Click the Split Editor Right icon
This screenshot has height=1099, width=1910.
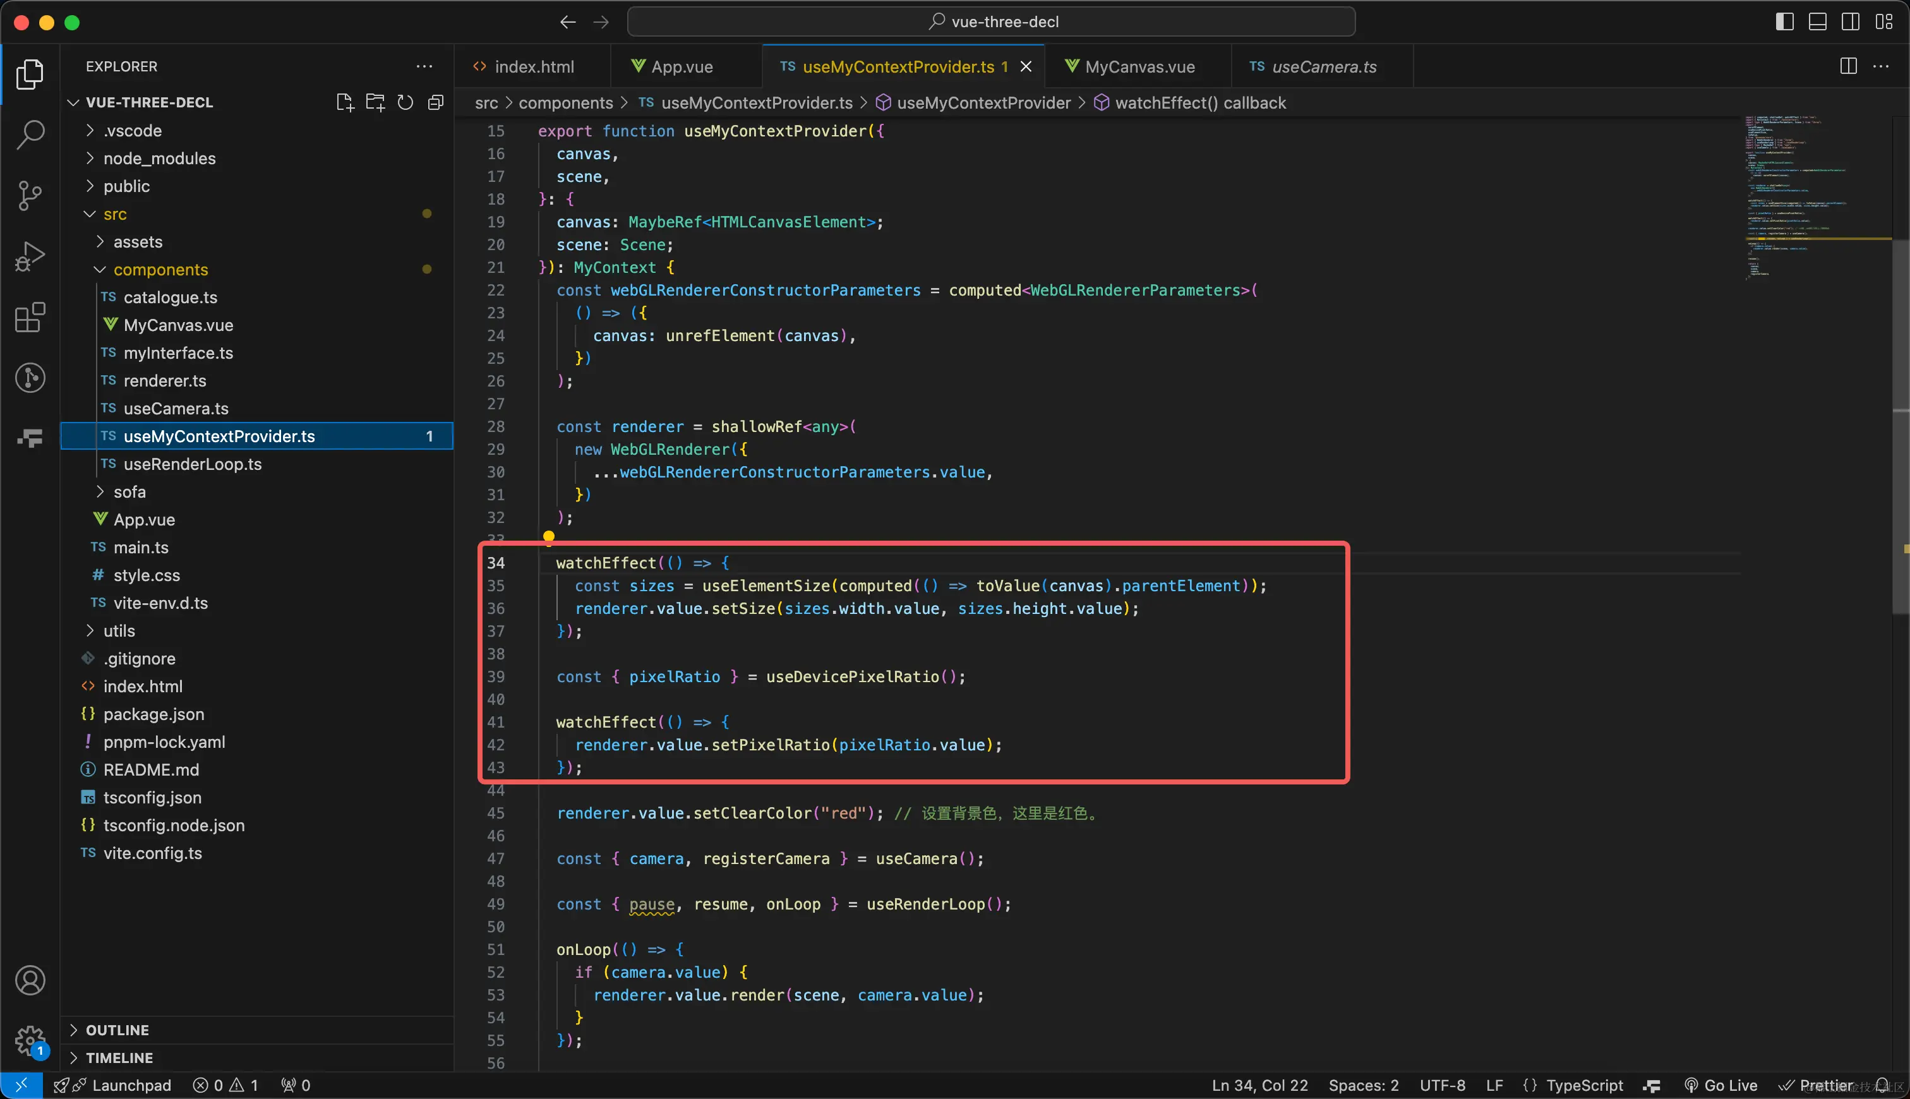[x=1848, y=66]
